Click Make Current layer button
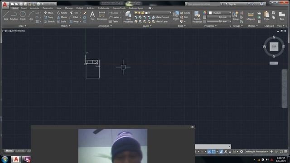Viewport: 290px width, 163px height. (x=160, y=17)
